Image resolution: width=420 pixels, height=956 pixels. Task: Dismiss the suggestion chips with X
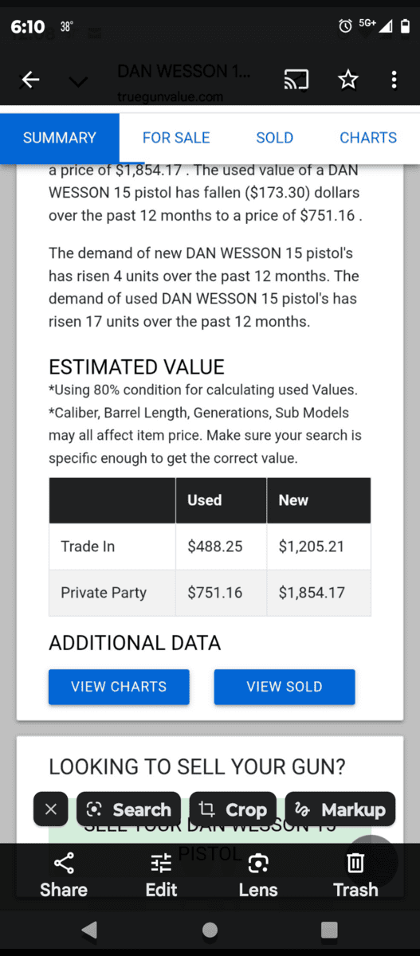pyautogui.click(x=51, y=809)
